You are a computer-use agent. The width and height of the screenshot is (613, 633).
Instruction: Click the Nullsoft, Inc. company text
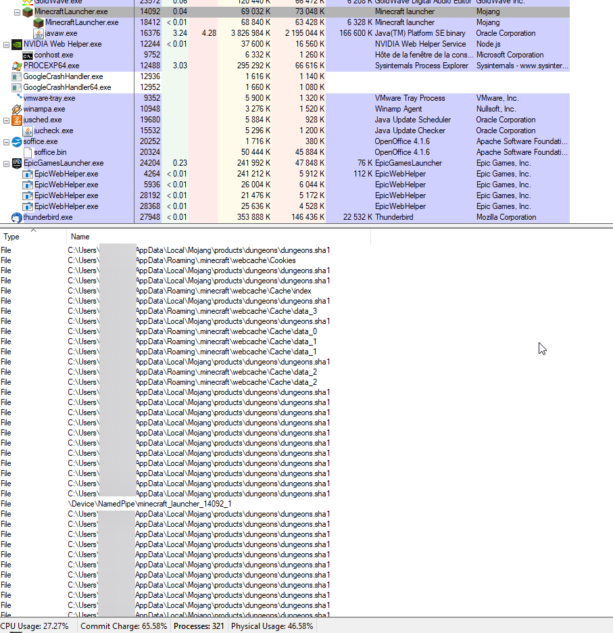click(496, 109)
